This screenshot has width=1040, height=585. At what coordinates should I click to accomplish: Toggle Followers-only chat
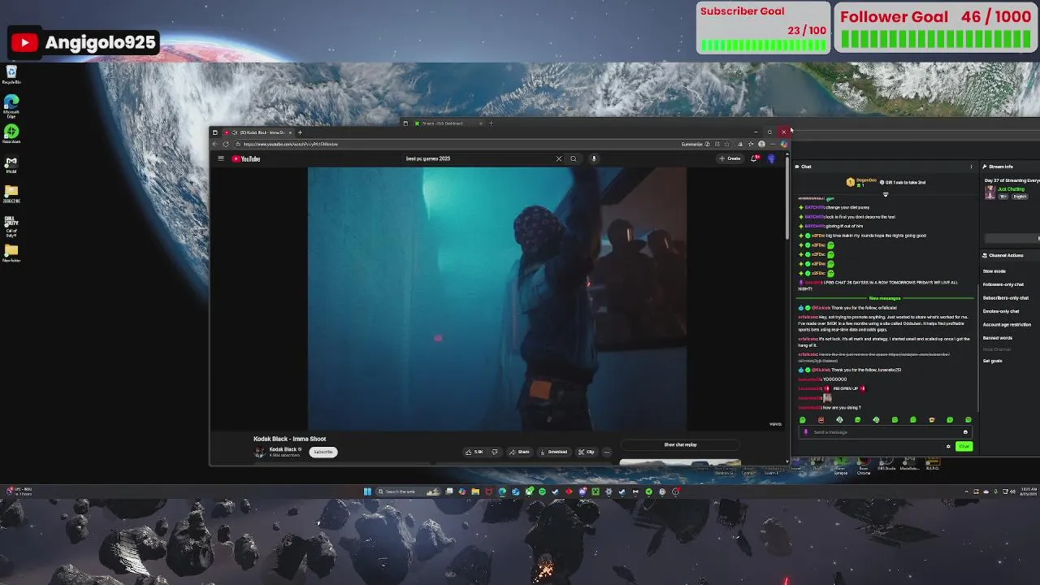[1003, 284]
